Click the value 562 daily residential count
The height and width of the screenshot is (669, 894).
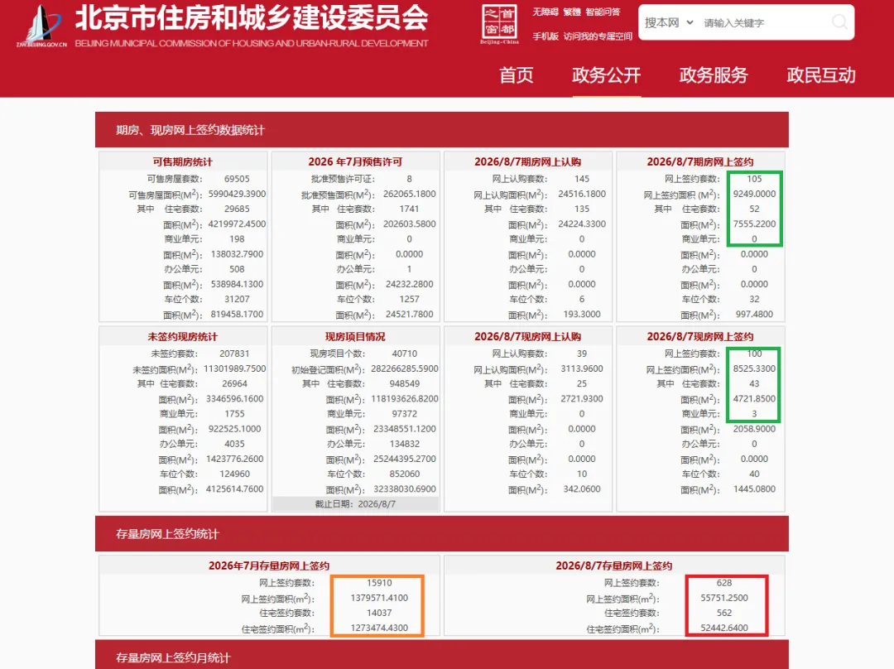click(724, 613)
